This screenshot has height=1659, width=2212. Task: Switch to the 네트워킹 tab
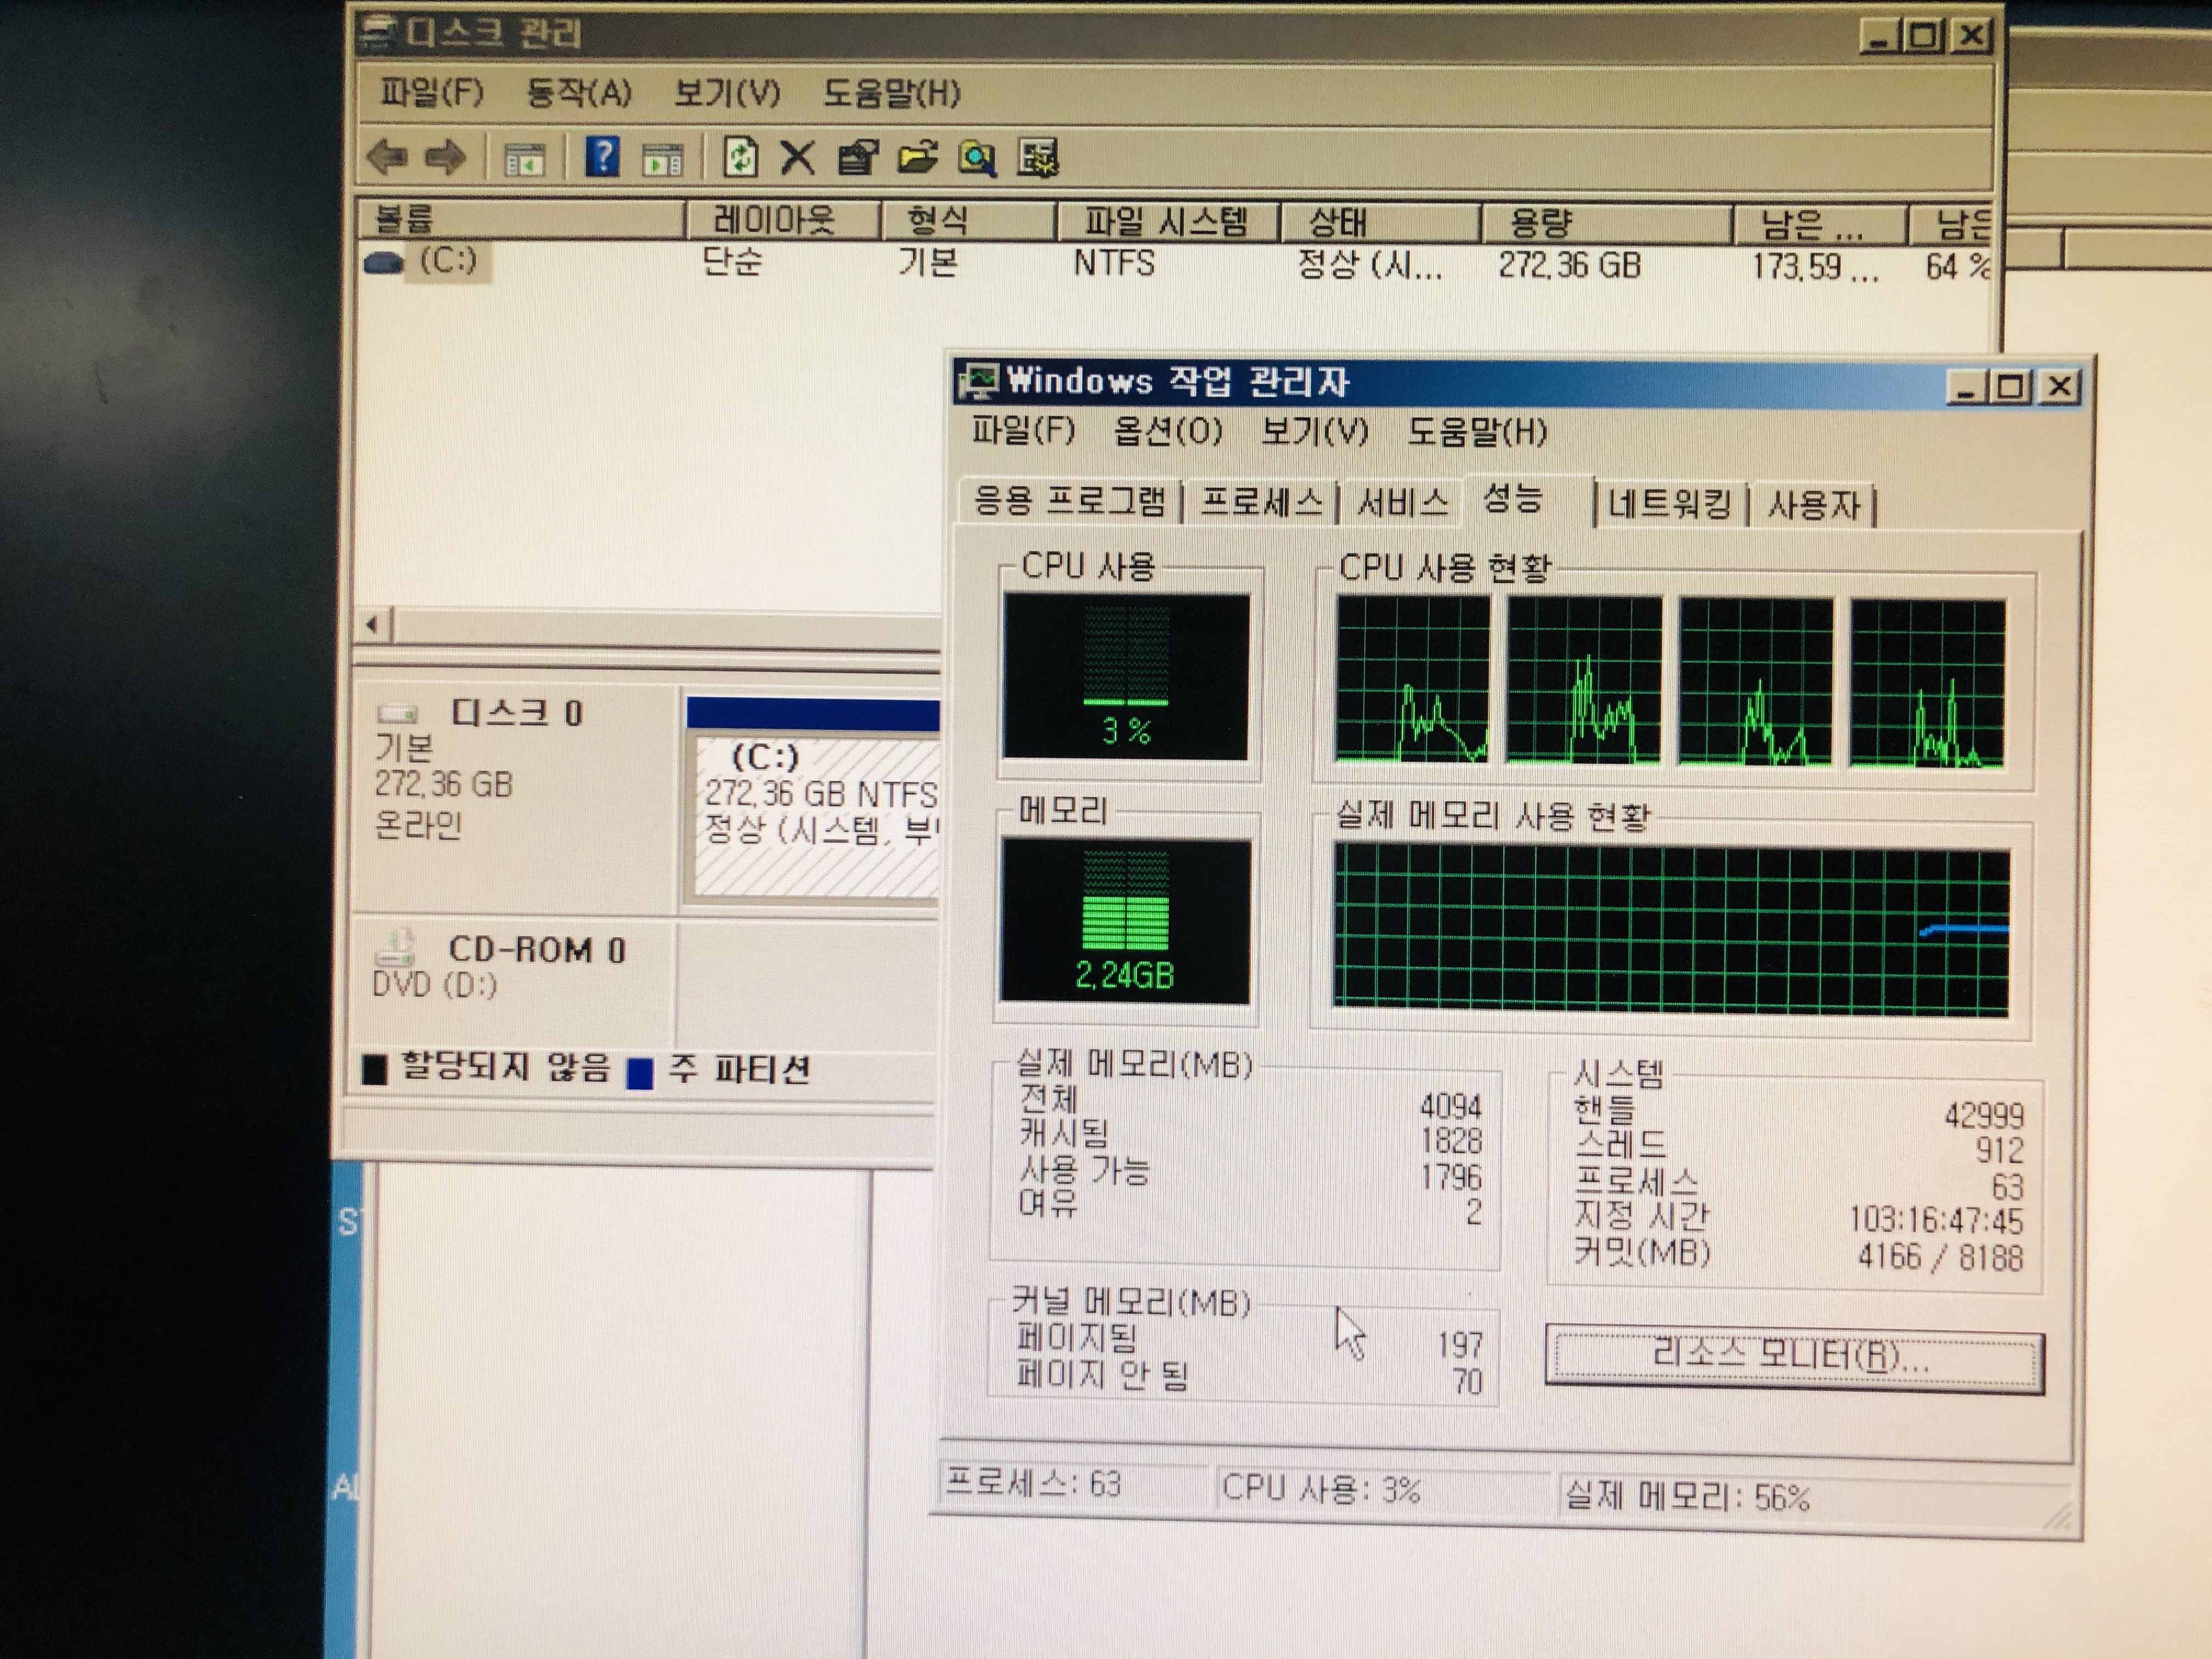(x=1668, y=503)
